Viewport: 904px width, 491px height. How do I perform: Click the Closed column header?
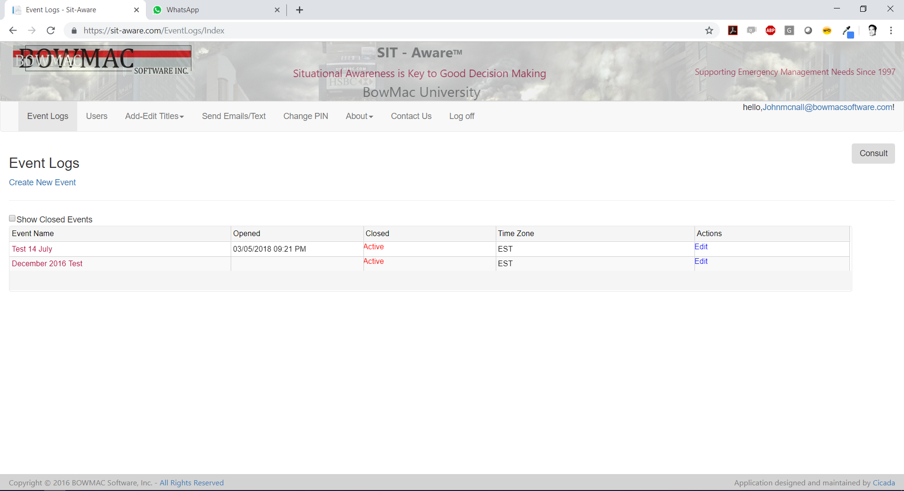pos(429,234)
